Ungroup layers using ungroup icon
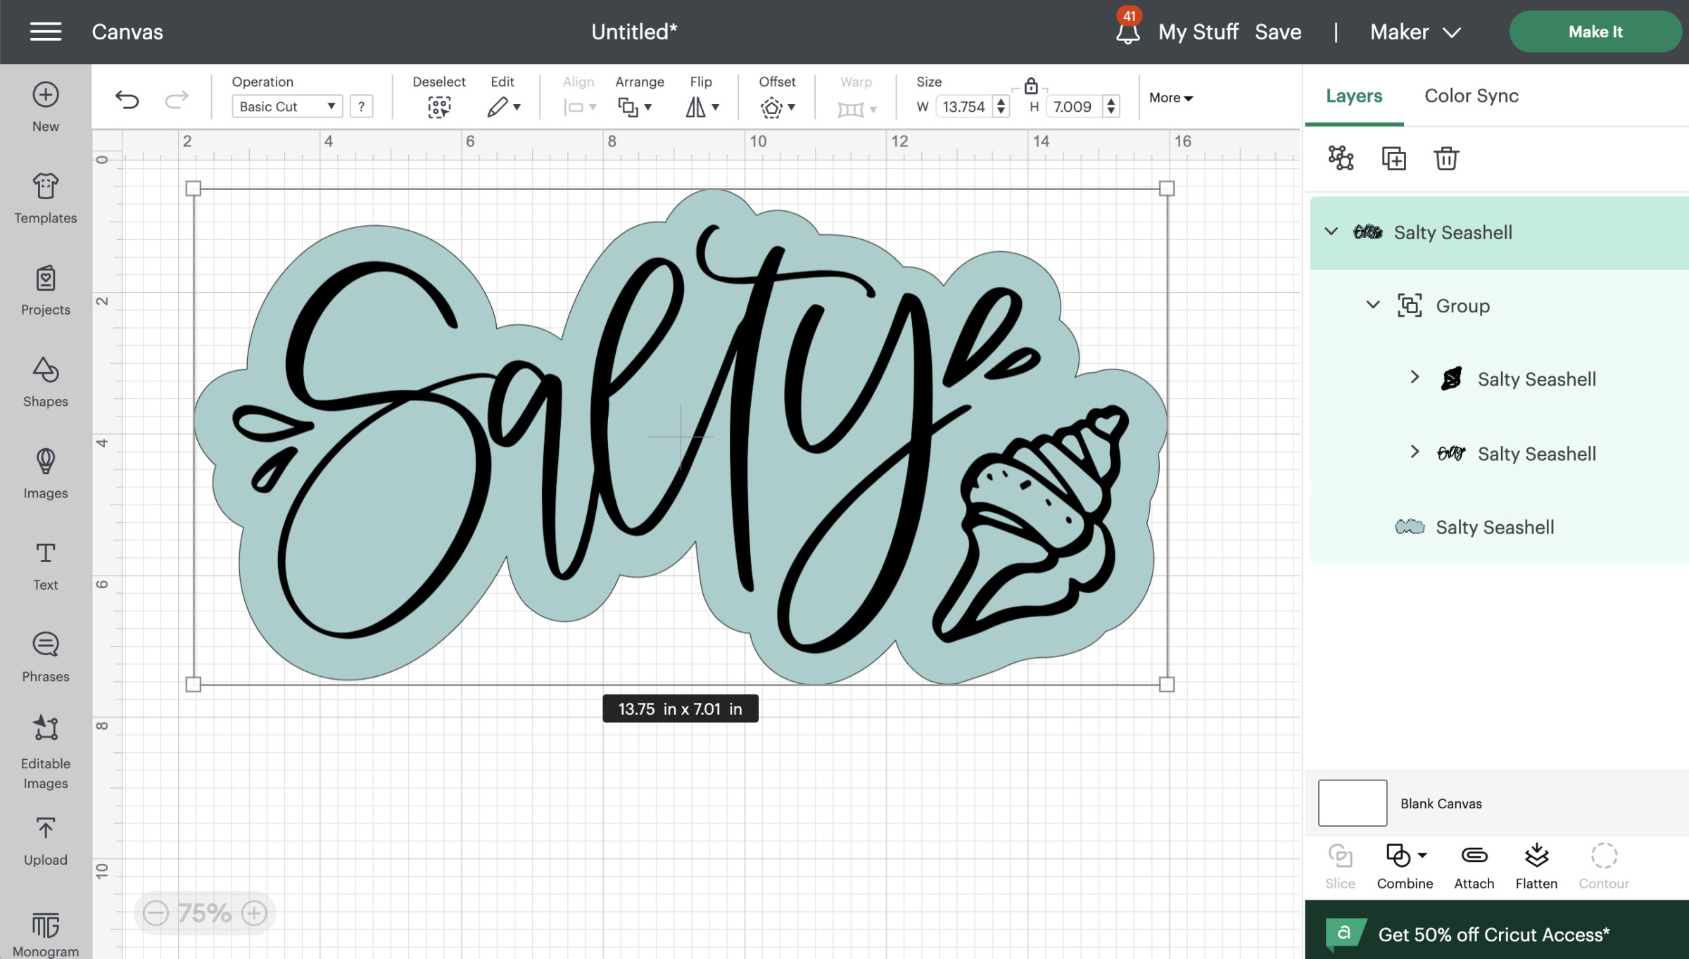The image size is (1689, 959). pyautogui.click(x=1341, y=158)
